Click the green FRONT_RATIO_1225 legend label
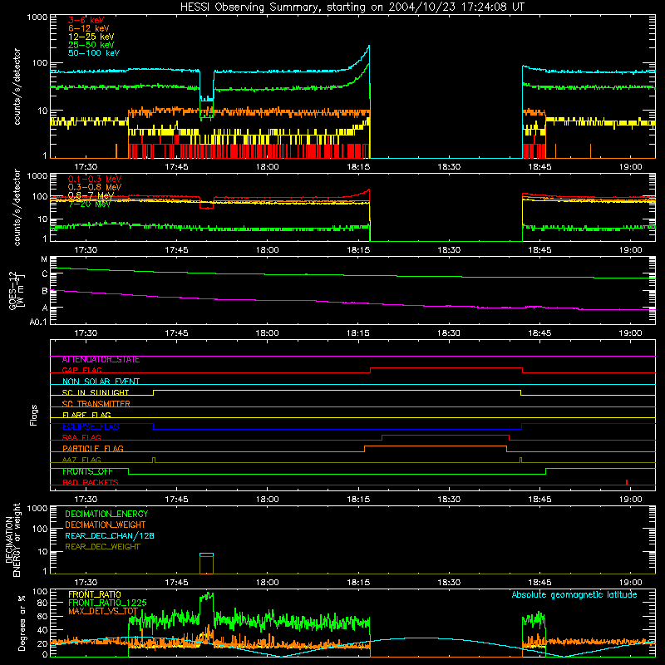Screen dimensions: 665x665 (108, 603)
